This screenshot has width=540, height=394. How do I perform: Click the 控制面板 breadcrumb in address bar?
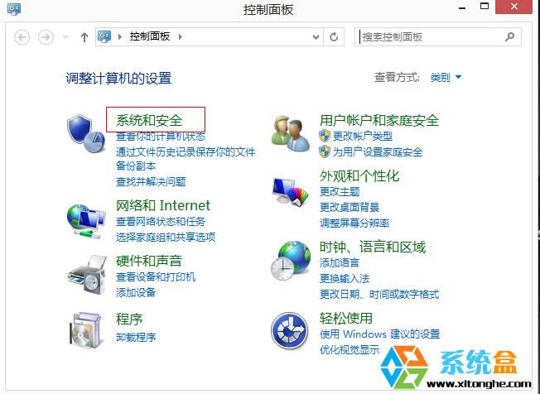150,36
